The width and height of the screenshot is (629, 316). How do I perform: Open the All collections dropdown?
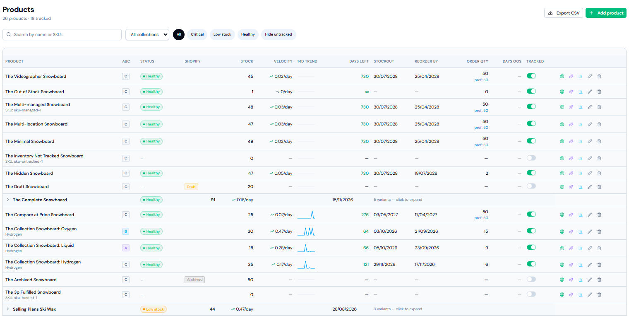tap(147, 35)
